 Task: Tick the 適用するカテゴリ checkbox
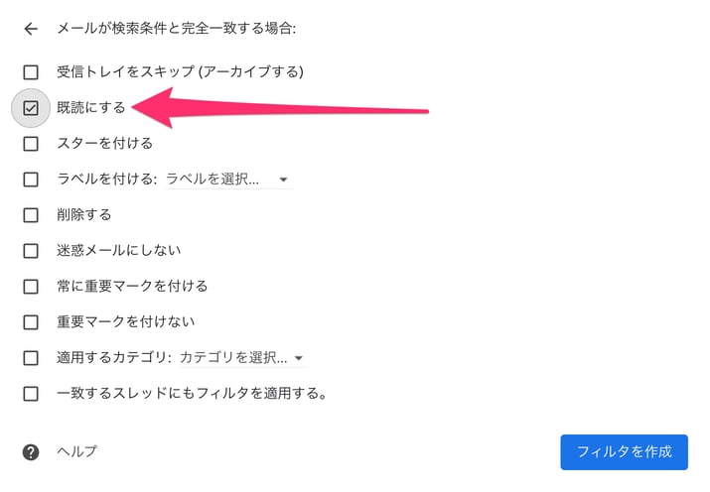pyautogui.click(x=31, y=358)
